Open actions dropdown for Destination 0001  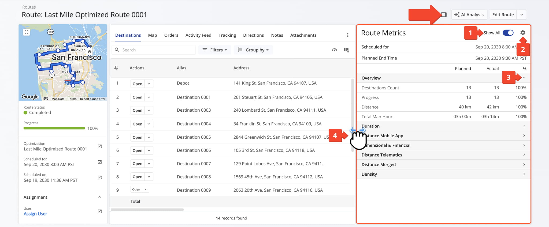pos(149,97)
